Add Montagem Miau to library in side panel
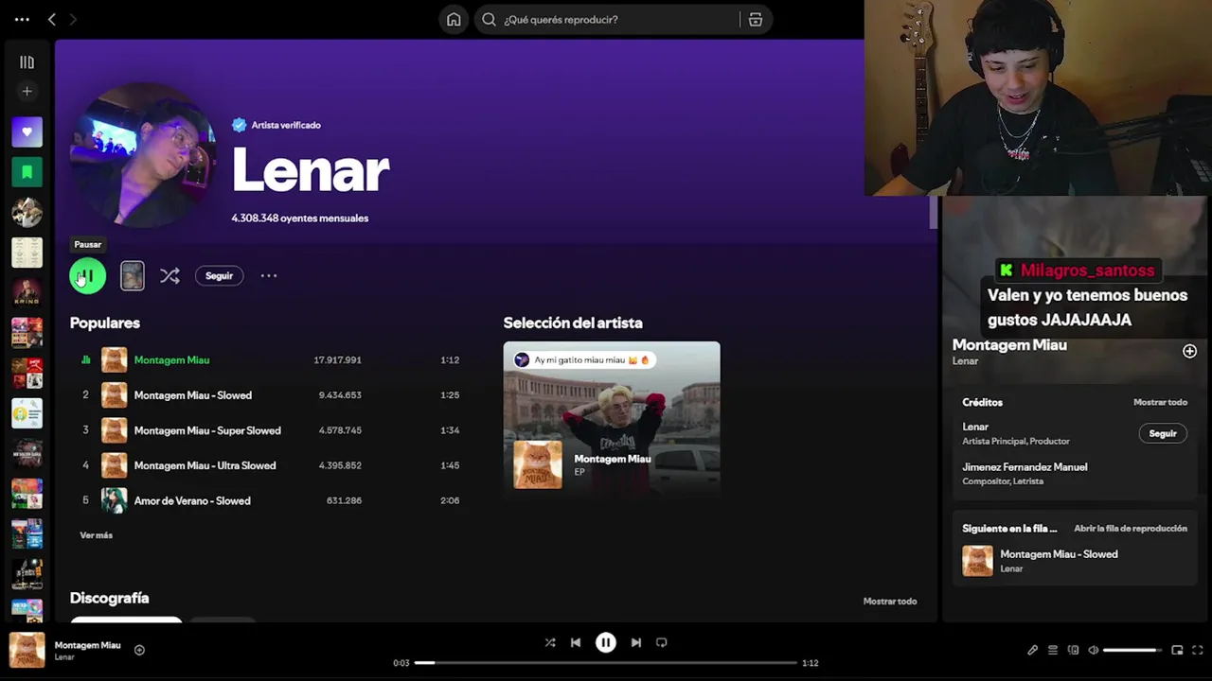This screenshot has width=1212, height=681. point(1189,351)
